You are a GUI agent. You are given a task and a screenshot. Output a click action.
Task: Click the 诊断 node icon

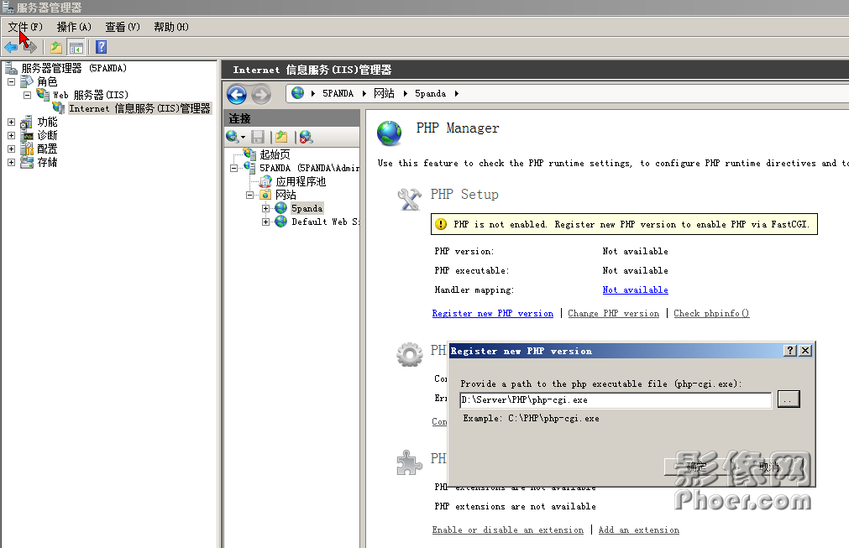(27, 135)
